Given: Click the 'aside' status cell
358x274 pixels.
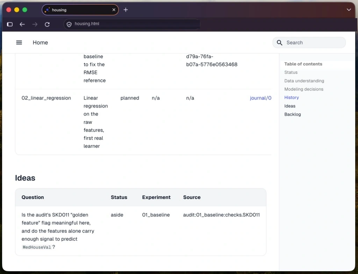Looking at the screenshot, I should [x=117, y=215].
